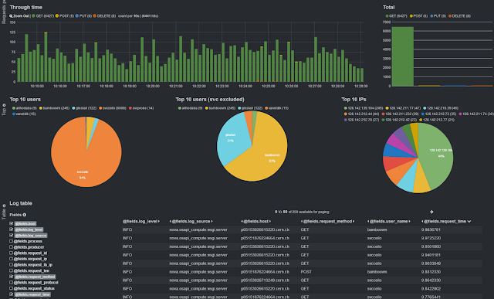
Task: Open the Table row settings gear
Action: 4,206
